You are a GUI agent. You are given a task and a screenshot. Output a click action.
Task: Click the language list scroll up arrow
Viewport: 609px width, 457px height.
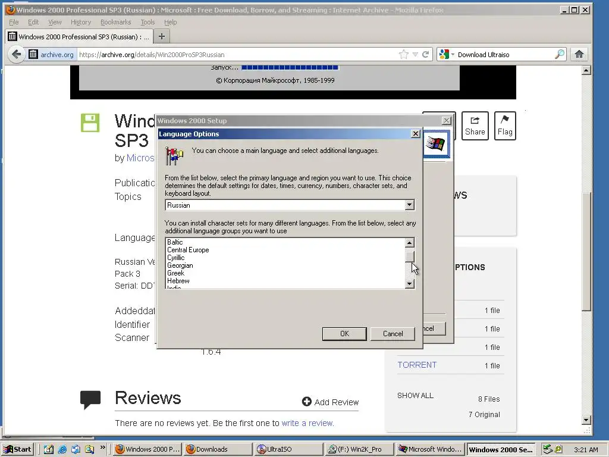click(x=409, y=243)
